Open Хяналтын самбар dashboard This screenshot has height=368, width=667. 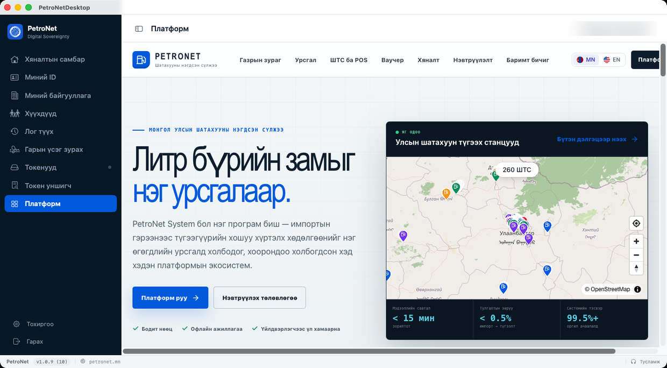tap(61, 59)
